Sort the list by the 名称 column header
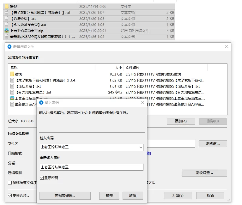 point(14,68)
